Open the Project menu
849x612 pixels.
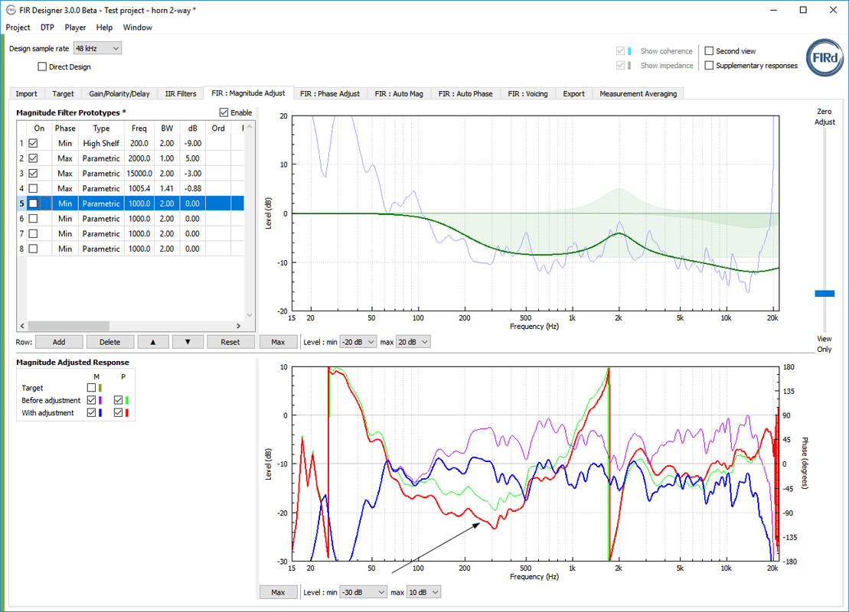pos(18,27)
